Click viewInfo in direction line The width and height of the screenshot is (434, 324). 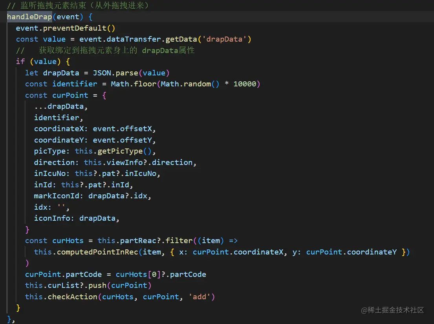click(x=125, y=163)
